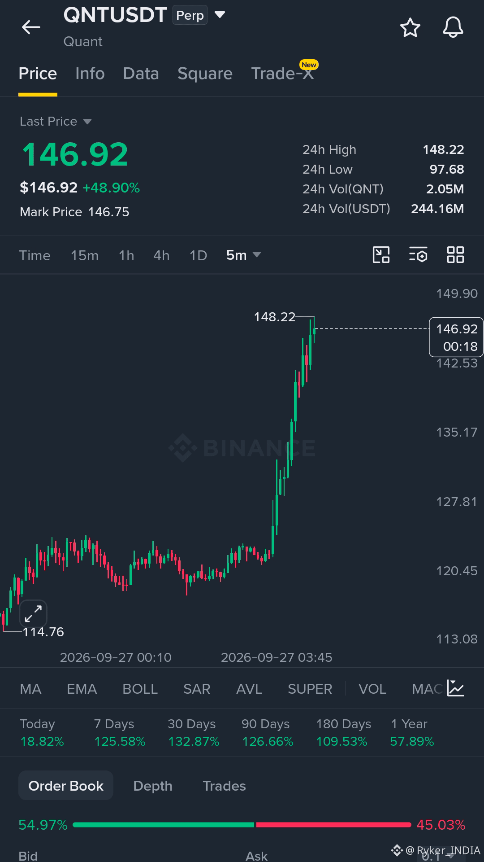Open price alert bell icon
This screenshot has width=484, height=862.
(453, 27)
